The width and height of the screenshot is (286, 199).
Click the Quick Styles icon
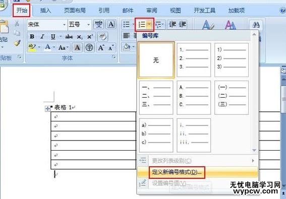click(x=208, y=25)
